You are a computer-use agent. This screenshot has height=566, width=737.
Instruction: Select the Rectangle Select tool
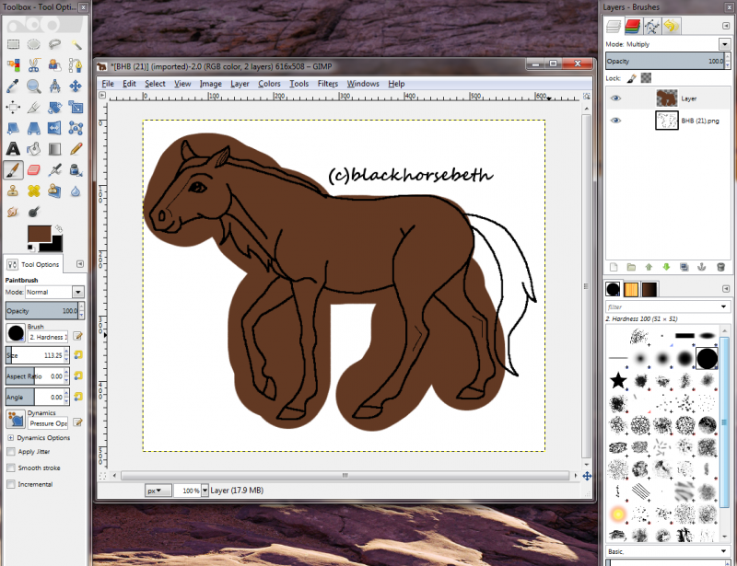click(13, 44)
